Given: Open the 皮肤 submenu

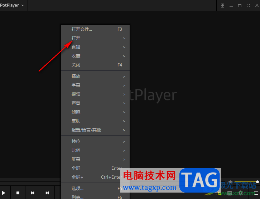Looking at the screenshot, I should [95, 121].
